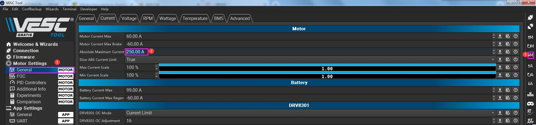Viewport: 536px width, 125px height.
Task: Read motor configuration (up-arrow M icon)
Action: coord(530,37)
